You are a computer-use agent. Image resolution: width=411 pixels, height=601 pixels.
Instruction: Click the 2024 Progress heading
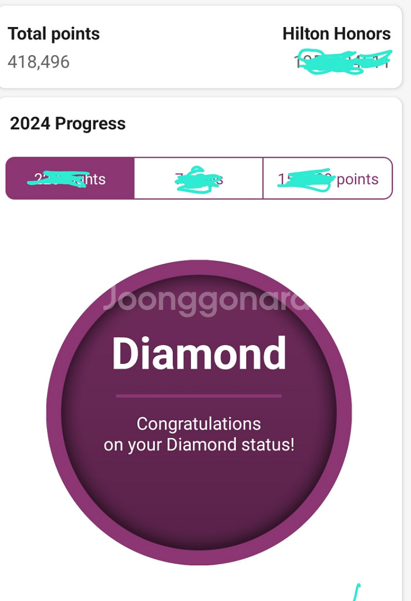[x=68, y=123]
